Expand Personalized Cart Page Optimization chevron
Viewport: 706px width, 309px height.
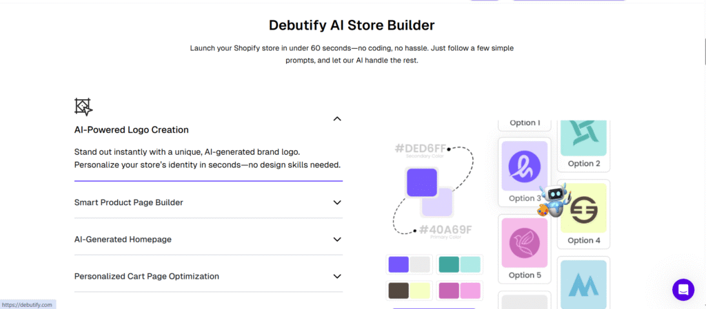click(337, 276)
